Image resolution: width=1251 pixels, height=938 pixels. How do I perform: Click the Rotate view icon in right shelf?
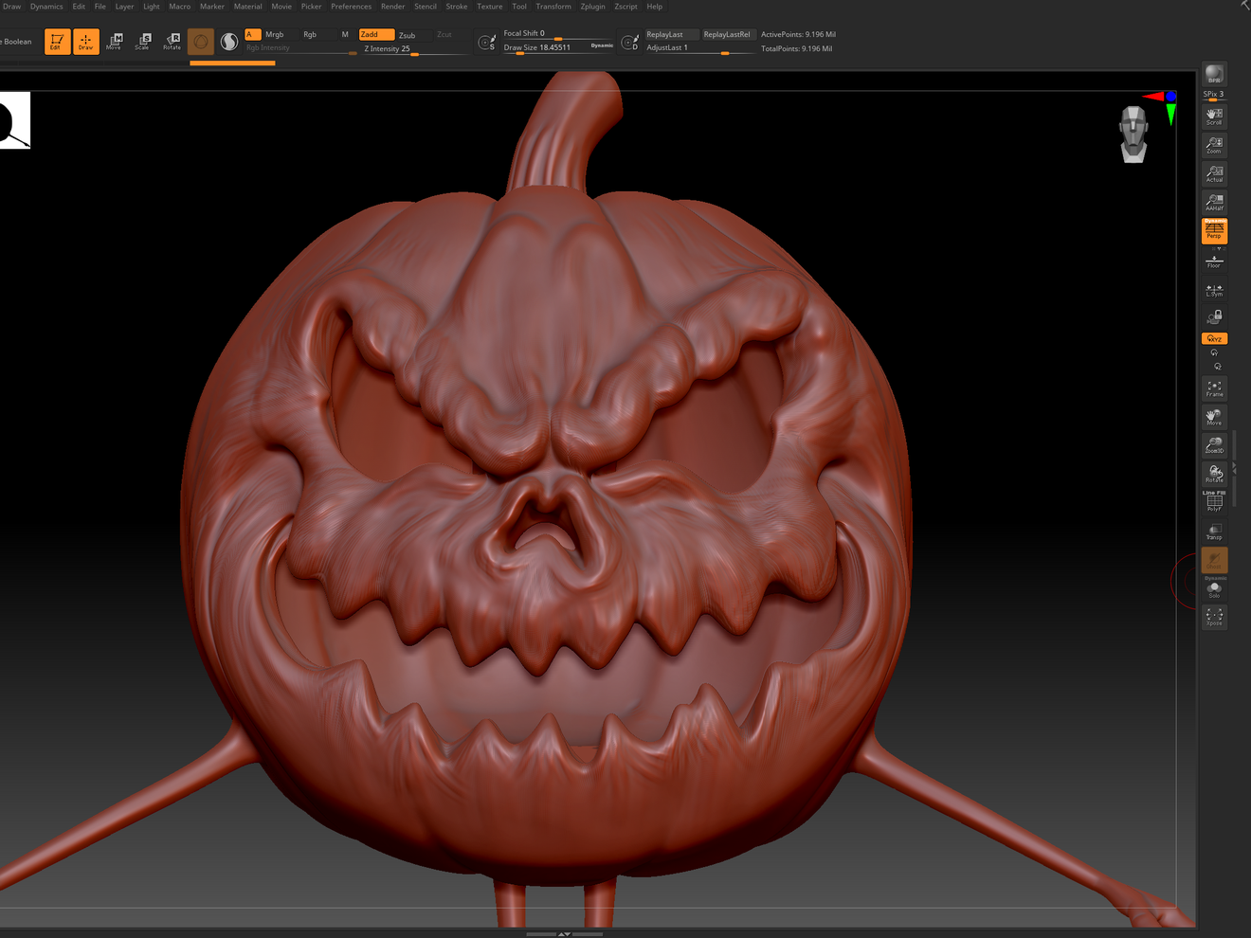pos(1214,474)
